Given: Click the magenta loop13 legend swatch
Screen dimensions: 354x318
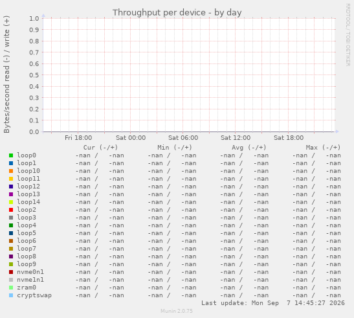Looking at the screenshot, I should (x=11, y=194).
